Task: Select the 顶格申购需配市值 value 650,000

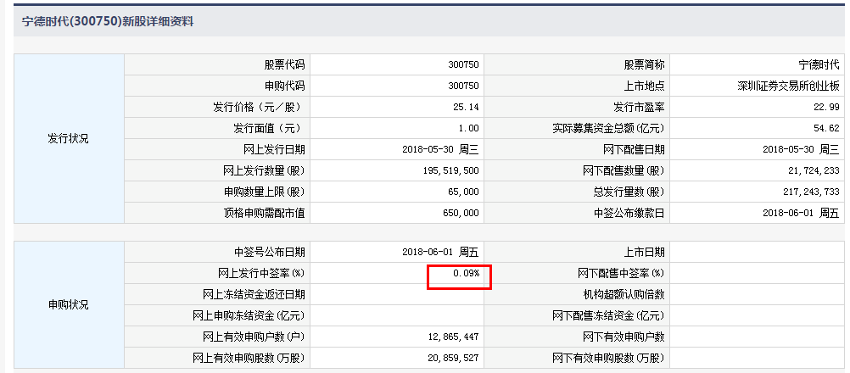Action: (461, 214)
